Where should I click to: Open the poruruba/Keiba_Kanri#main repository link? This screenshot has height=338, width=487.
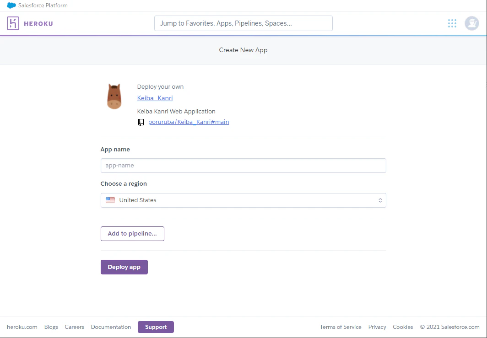(189, 122)
